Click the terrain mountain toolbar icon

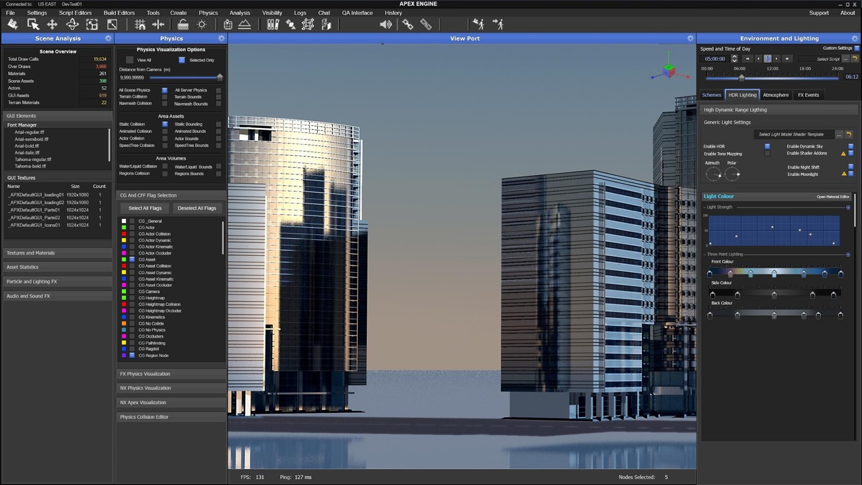(245, 24)
